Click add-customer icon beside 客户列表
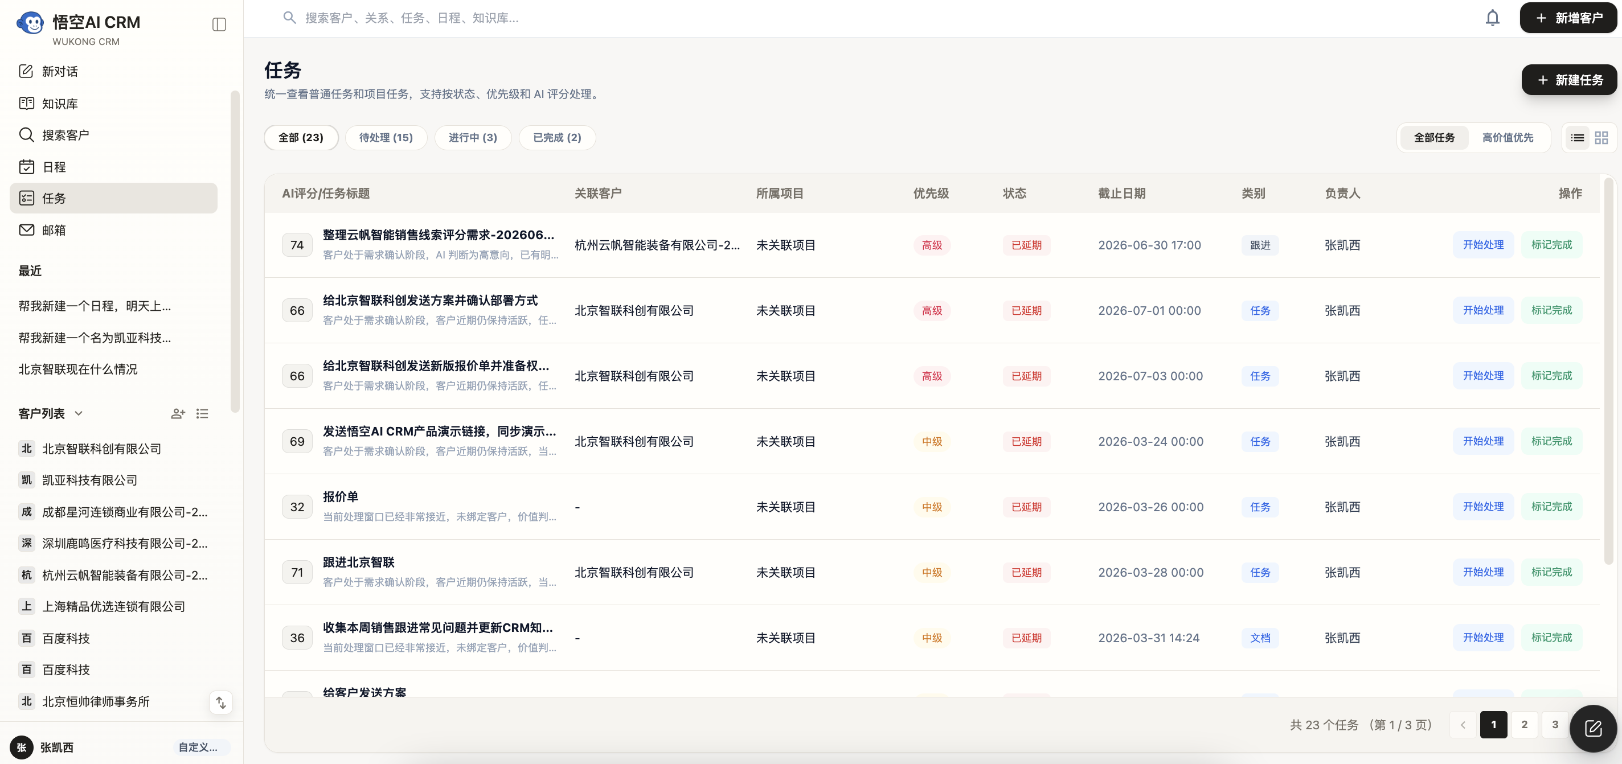This screenshot has width=1622, height=764. [x=178, y=413]
